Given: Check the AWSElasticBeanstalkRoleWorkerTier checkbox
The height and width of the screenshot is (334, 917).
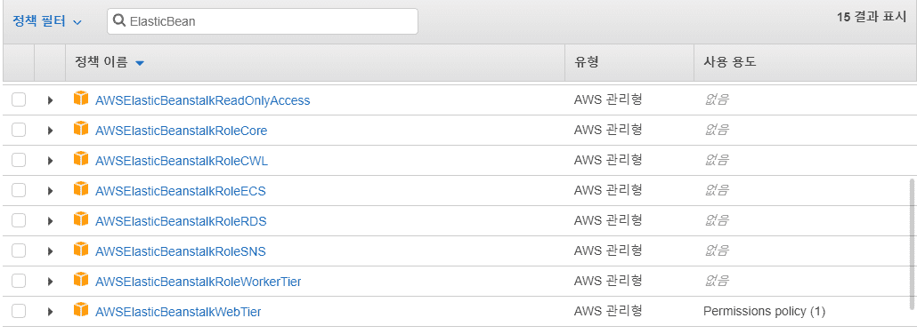Looking at the screenshot, I should pos(19,282).
